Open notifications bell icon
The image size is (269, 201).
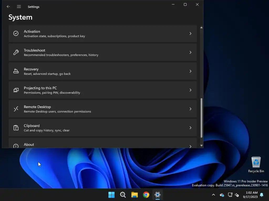coord(262,195)
